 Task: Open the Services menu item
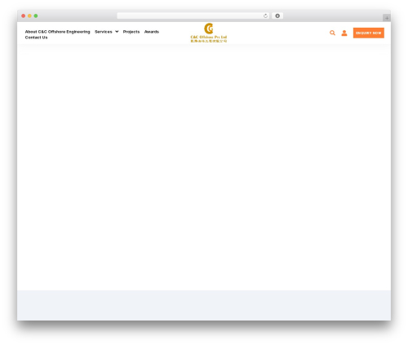pos(104,32)
